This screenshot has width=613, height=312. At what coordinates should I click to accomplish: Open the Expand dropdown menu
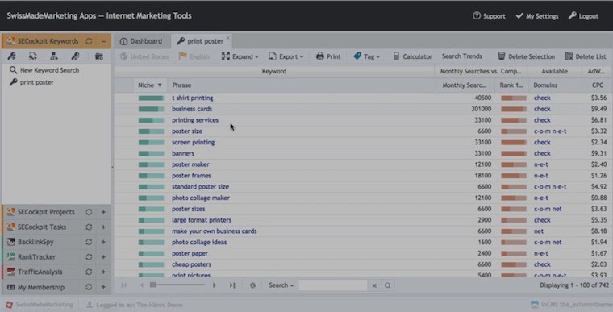click(240, 56)
